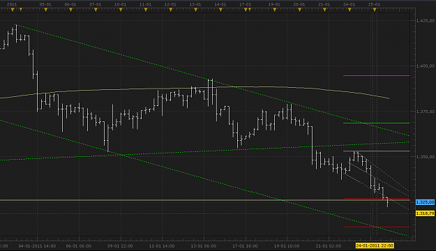This screenshot has width=436, height=251.
Task: Click the 05-01 date label
Action: click(x=45, y=4)
